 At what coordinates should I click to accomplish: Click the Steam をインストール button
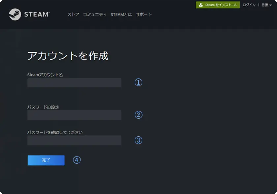pos(218,5)
